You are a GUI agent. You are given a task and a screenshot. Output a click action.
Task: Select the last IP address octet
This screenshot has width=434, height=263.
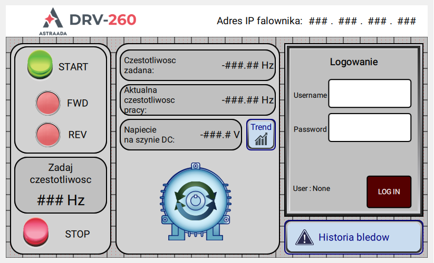tap(407, 21)
